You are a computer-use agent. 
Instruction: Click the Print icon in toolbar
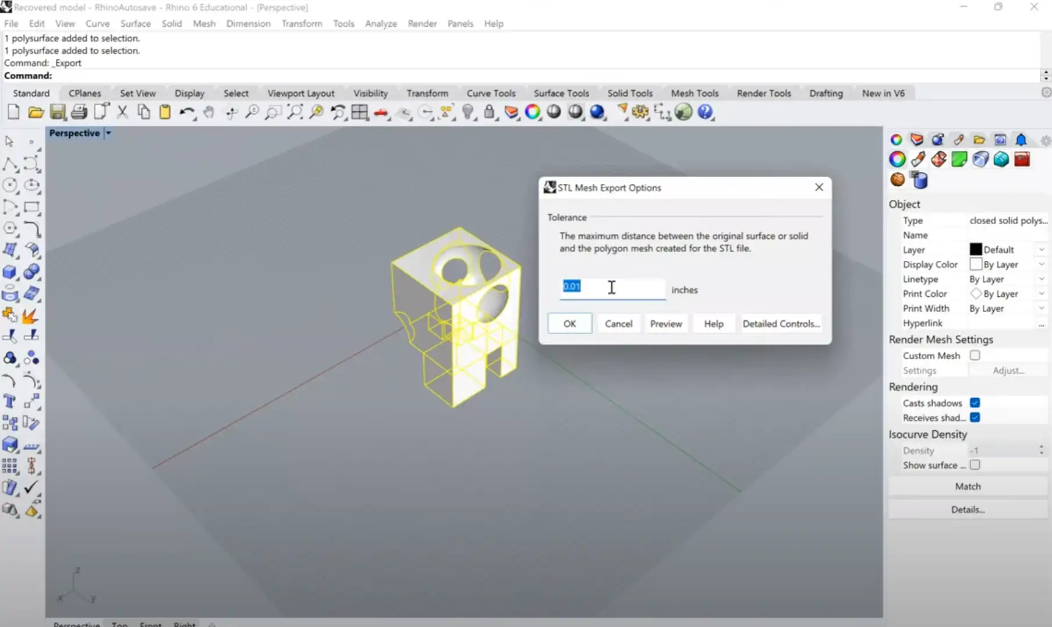[x=79, y=112]
